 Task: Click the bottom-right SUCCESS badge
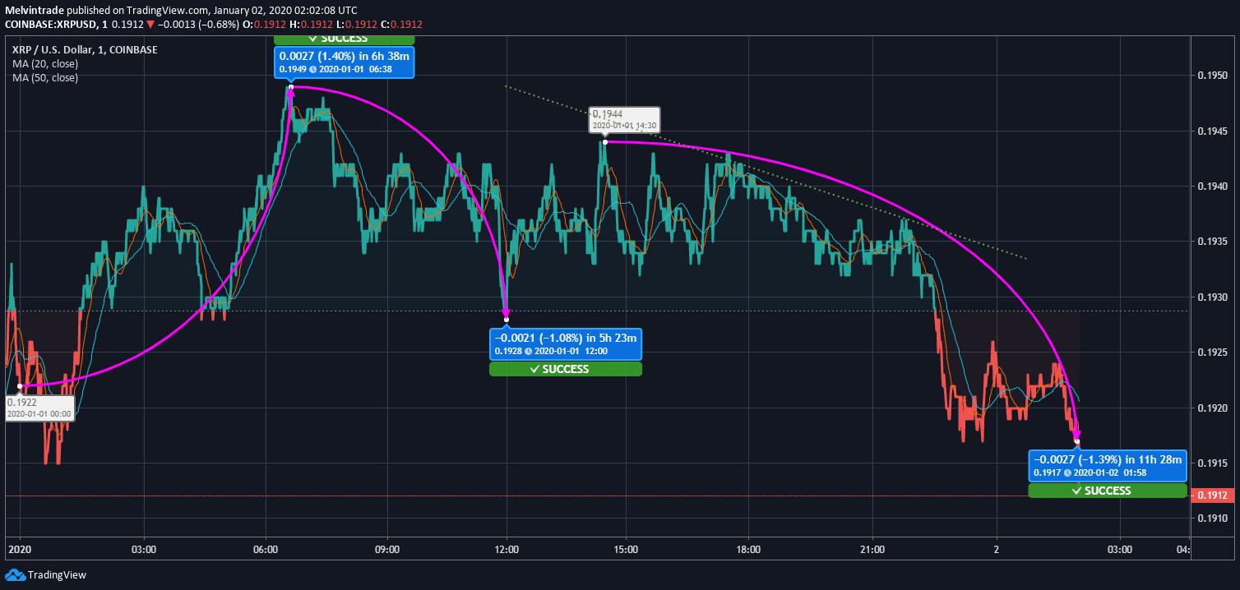click(1107, 491)
